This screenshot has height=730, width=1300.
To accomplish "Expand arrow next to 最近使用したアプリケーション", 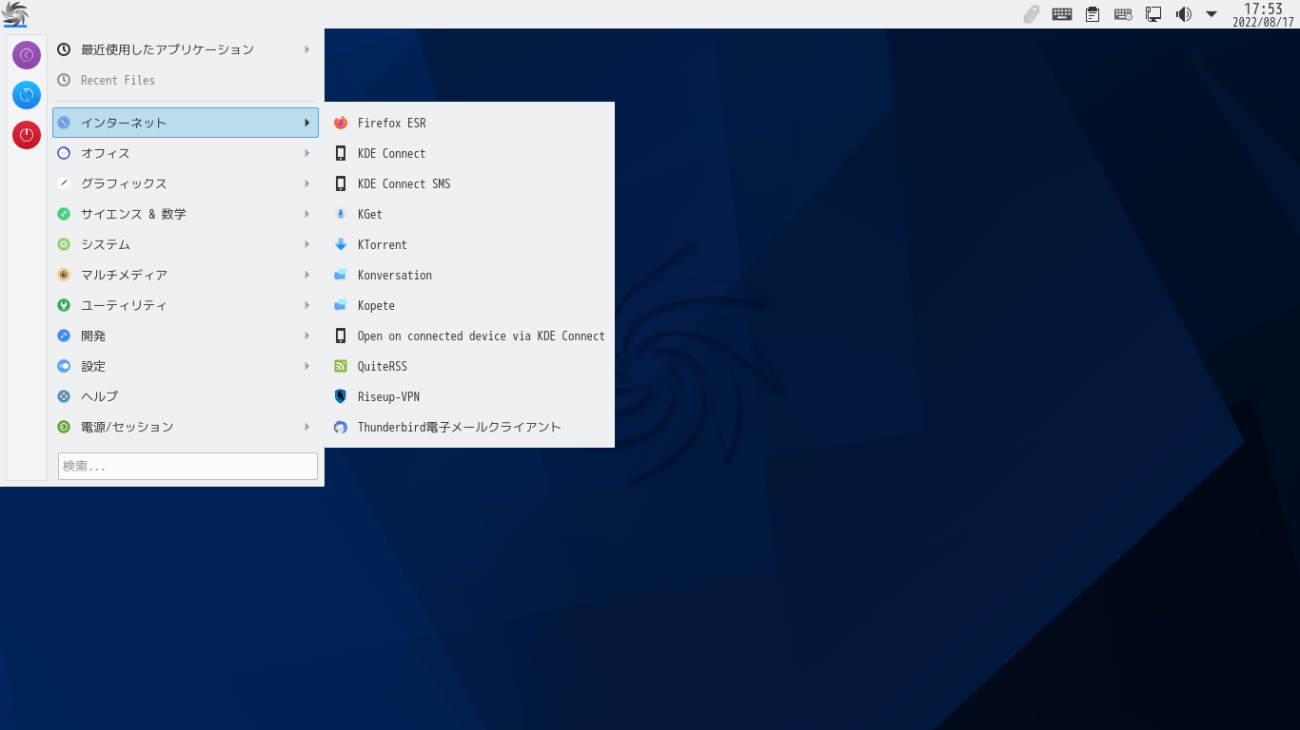I will [x=306, y=49].
